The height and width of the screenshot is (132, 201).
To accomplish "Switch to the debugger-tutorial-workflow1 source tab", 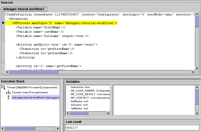I will coord(24,9).
